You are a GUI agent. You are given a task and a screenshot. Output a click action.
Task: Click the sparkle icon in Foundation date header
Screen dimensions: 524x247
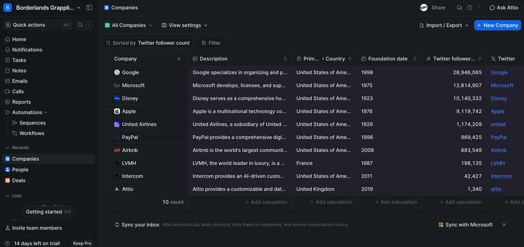[415, 59]
